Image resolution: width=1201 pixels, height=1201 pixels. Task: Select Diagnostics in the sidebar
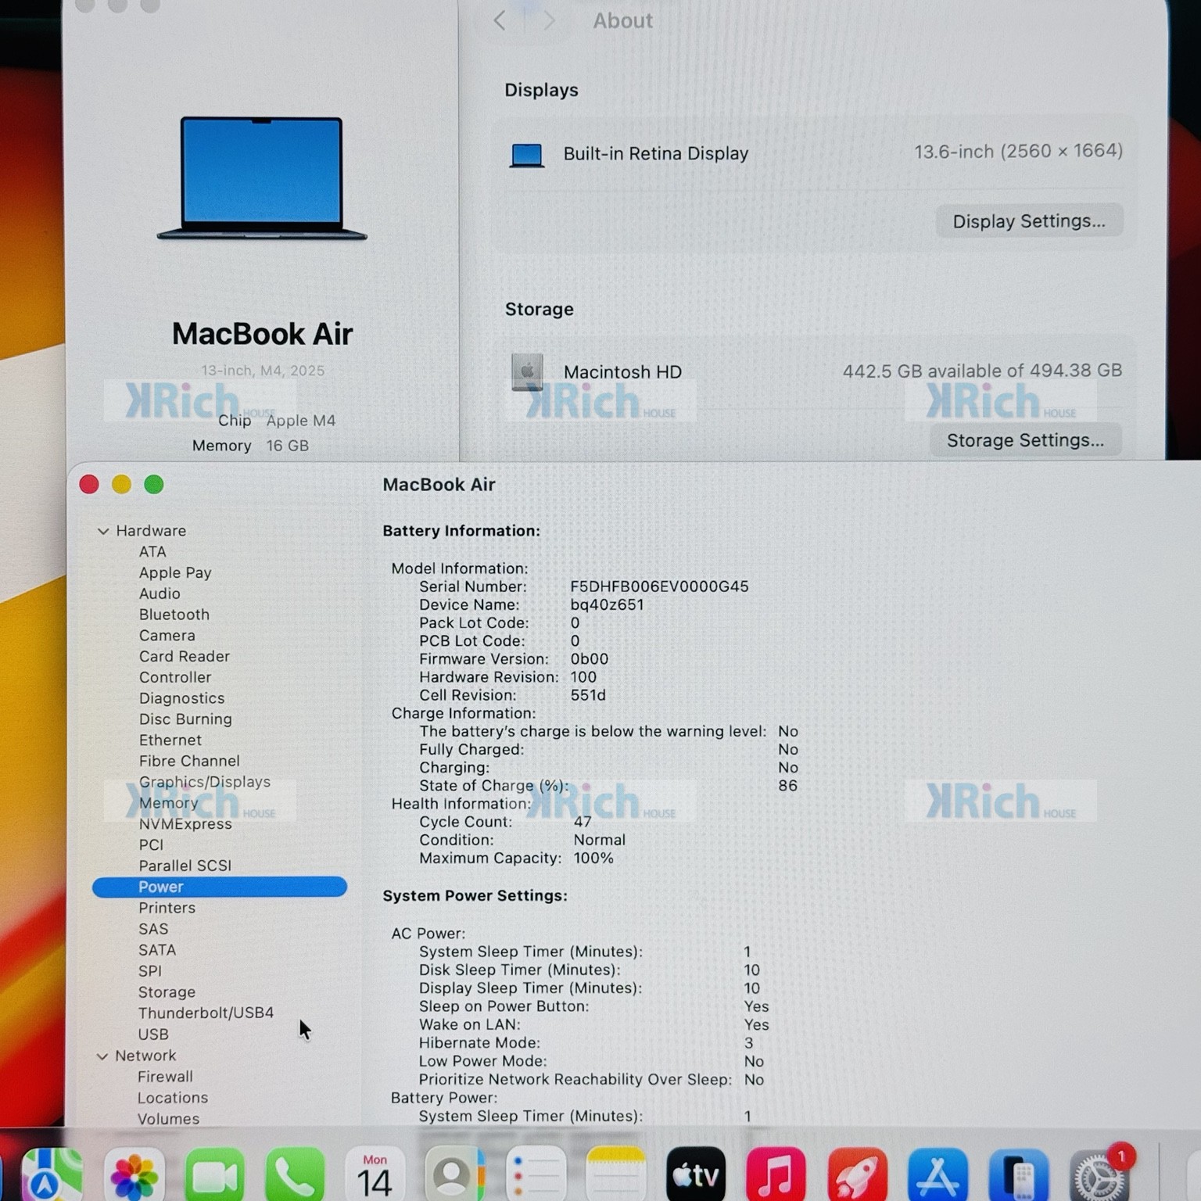click(181, 698)
